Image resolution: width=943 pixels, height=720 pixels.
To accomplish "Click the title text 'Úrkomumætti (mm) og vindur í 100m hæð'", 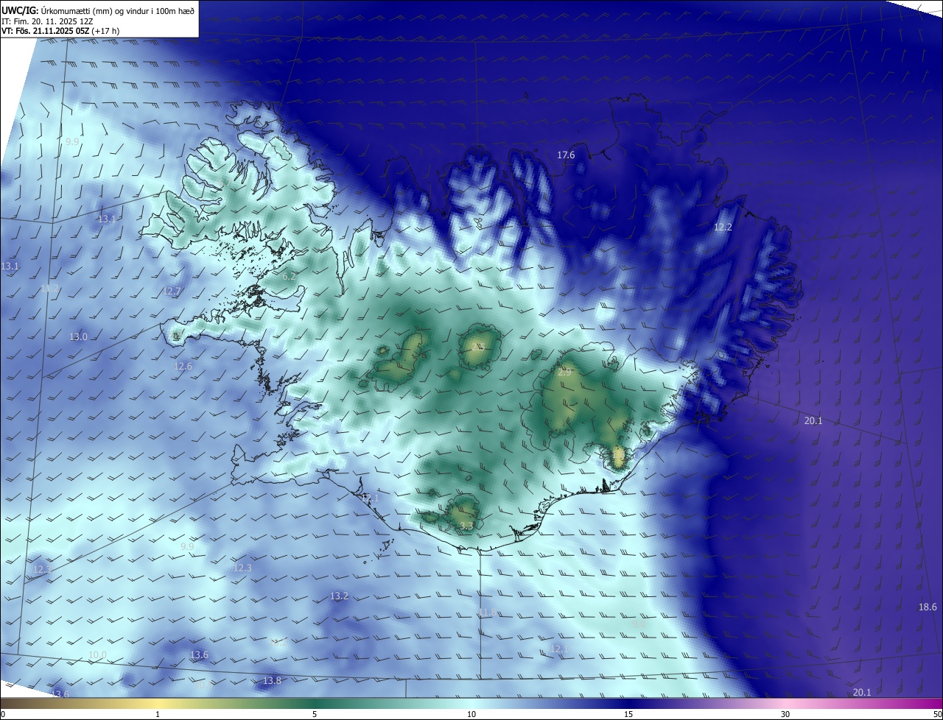I will (x=119, y=10).
